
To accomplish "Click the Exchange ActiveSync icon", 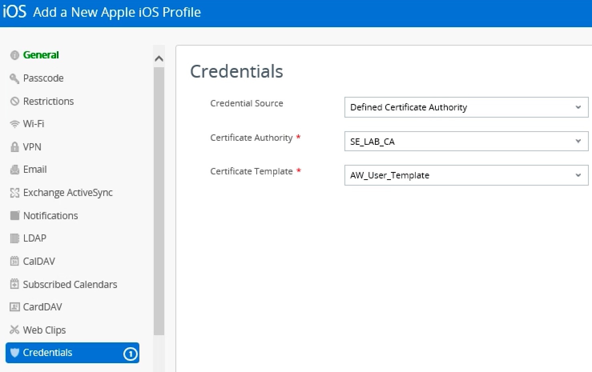I will (14, 192).
